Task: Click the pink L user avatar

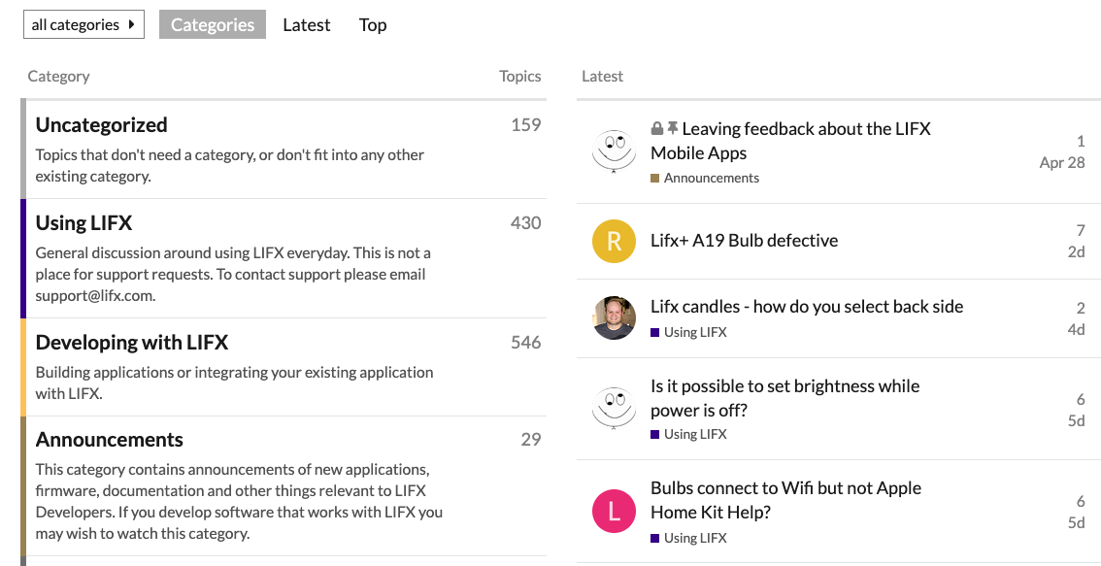Action: pos(614,512)
